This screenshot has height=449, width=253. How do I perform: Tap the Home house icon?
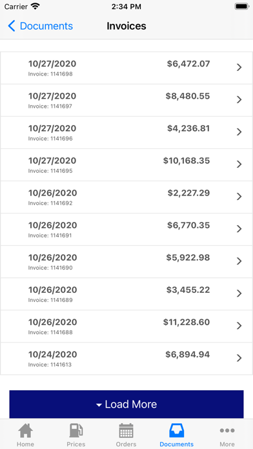tap(26, 430)
